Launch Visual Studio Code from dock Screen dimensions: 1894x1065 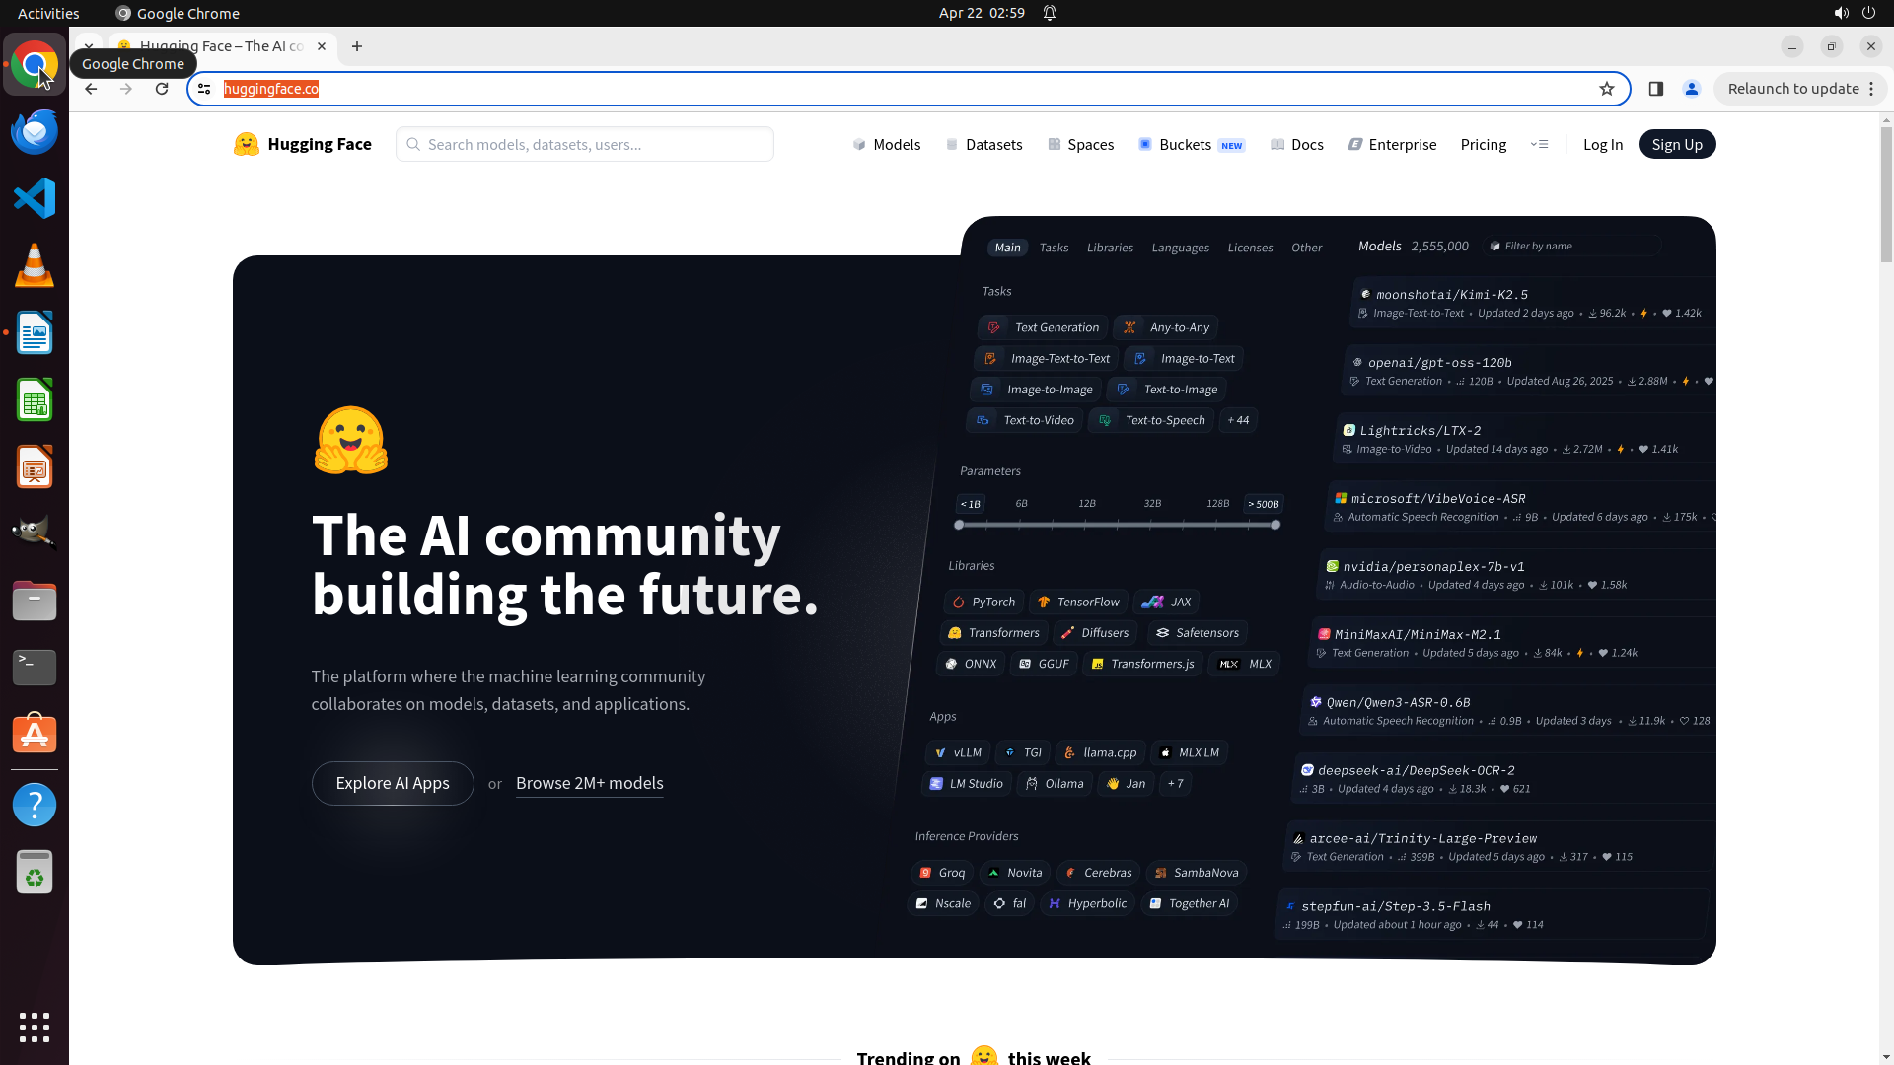click(x=35, y=198)
